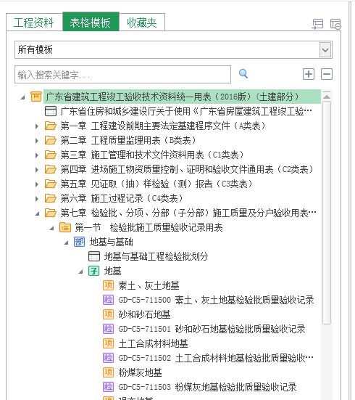Image resolution: width=355 pixels, height=400 pixels.
Task: Click the tree vertical scrollbar thumb
Action: [x=327, y=213]
